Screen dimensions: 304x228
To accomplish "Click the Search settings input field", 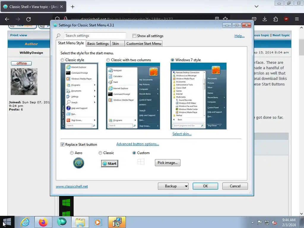I will click(x=95, y=36).
